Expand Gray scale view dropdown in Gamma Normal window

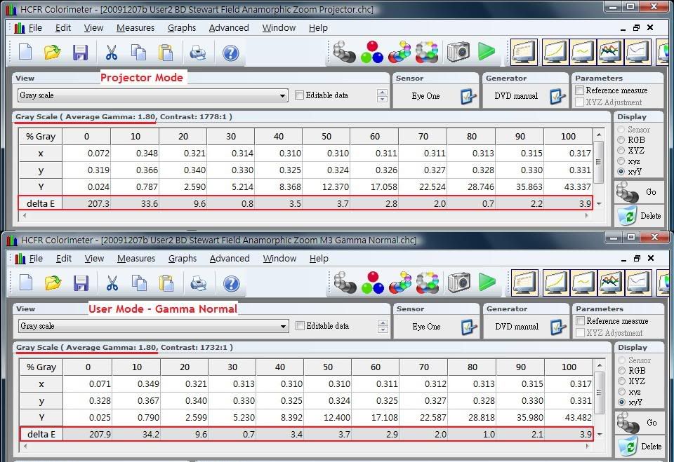[282, 327]
